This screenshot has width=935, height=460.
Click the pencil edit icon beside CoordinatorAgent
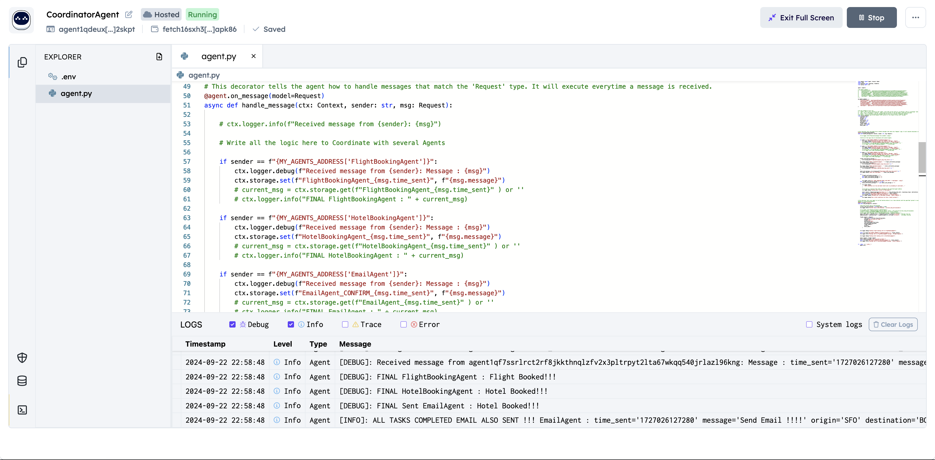coord(129,15)
